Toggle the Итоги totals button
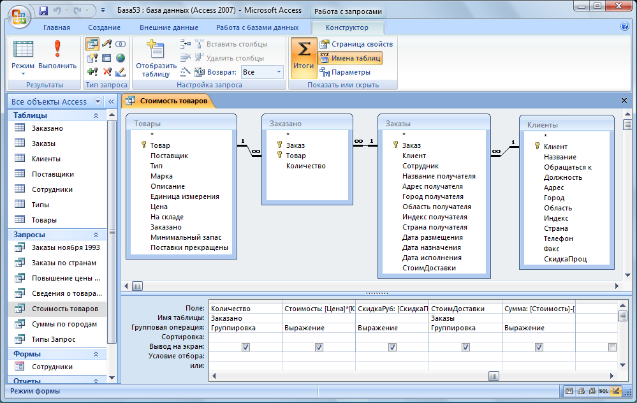Viewport: 637px width, 403px height. [x=304, y=58]
